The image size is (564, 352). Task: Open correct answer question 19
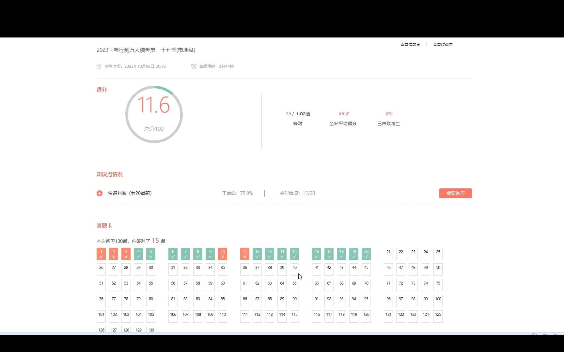click(354, 254)
